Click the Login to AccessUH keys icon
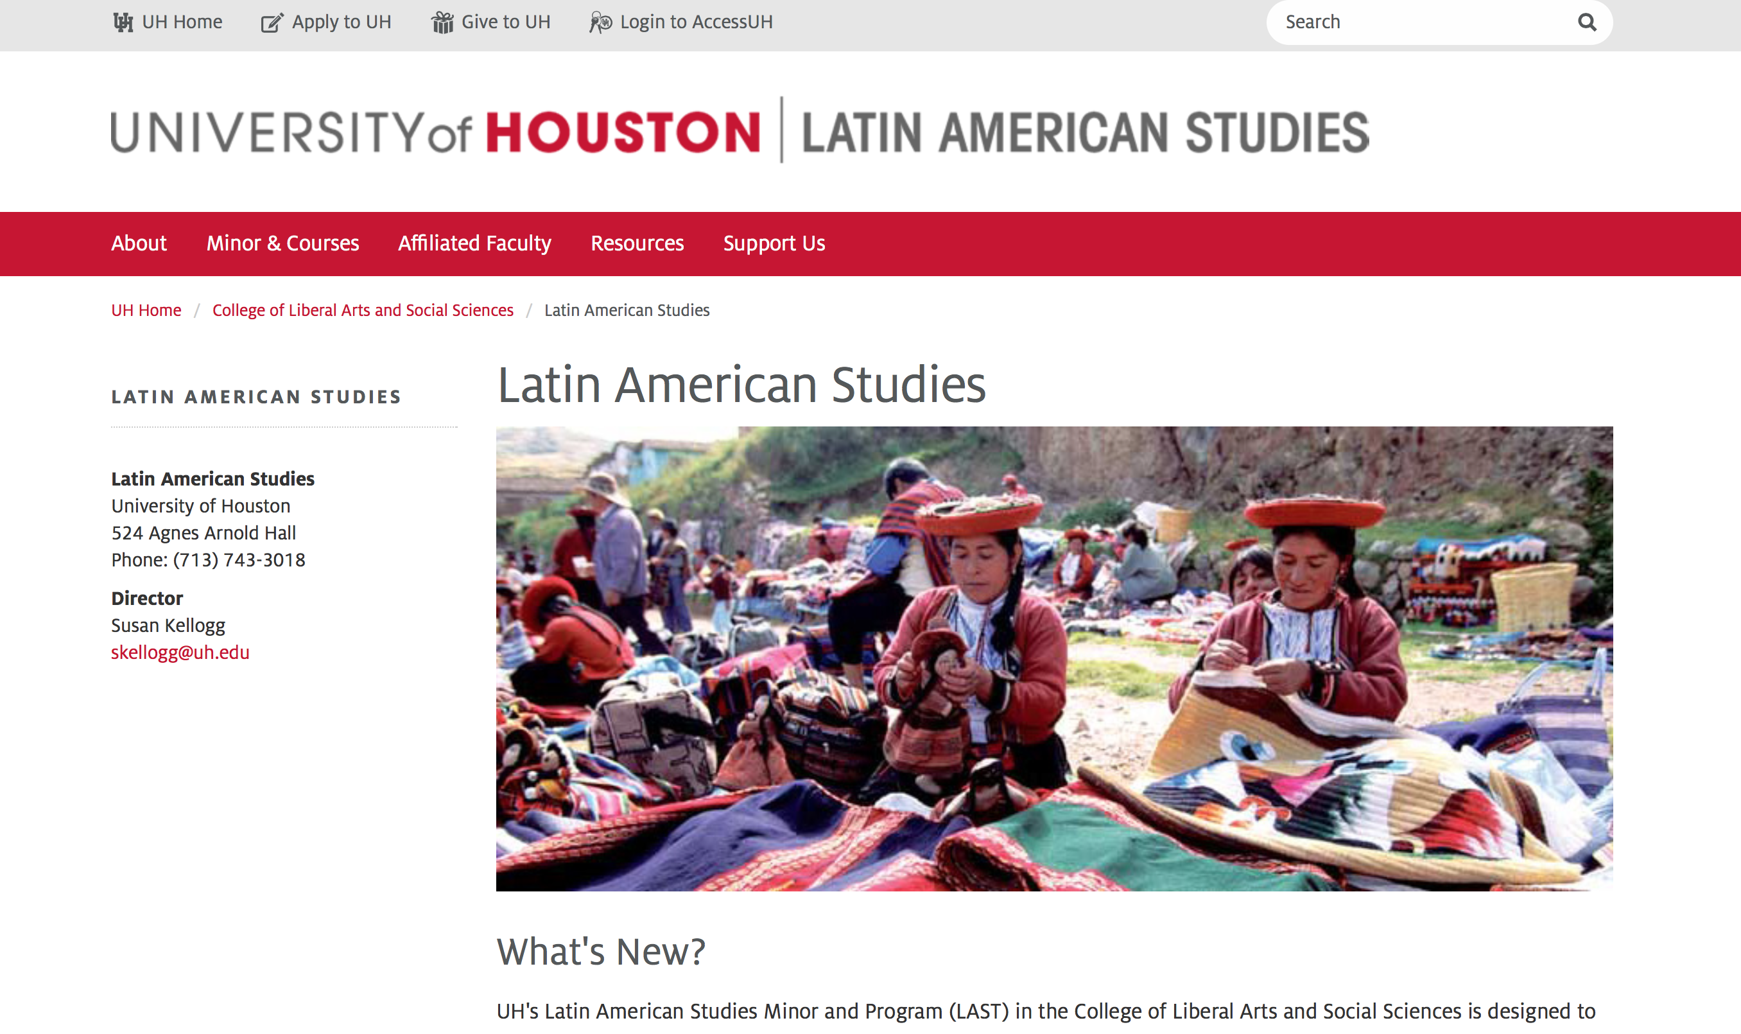 click(600, 22)
